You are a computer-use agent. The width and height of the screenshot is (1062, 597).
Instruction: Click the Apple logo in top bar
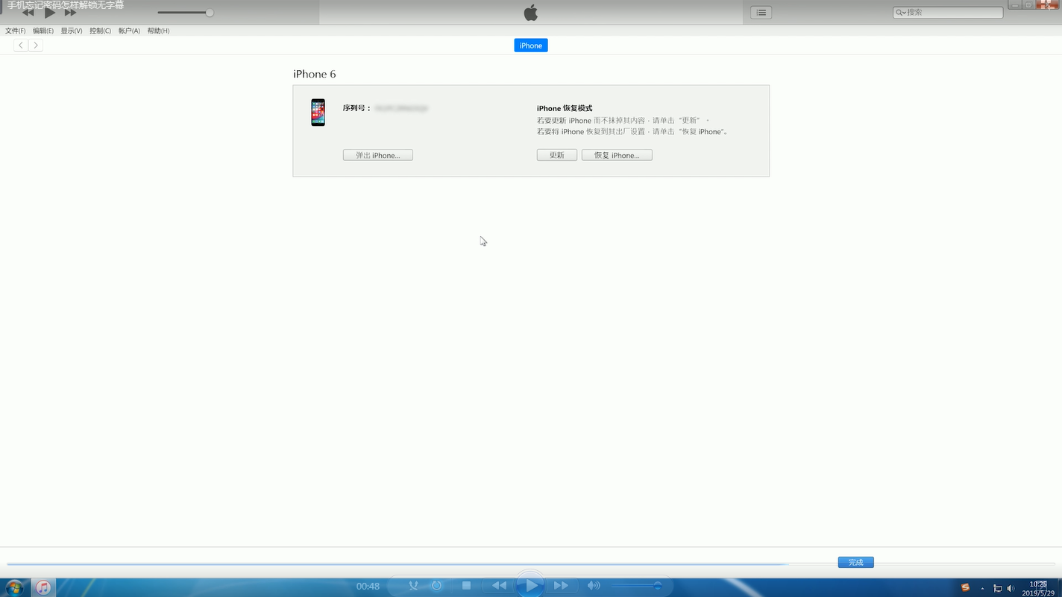[x=531, y=13]
